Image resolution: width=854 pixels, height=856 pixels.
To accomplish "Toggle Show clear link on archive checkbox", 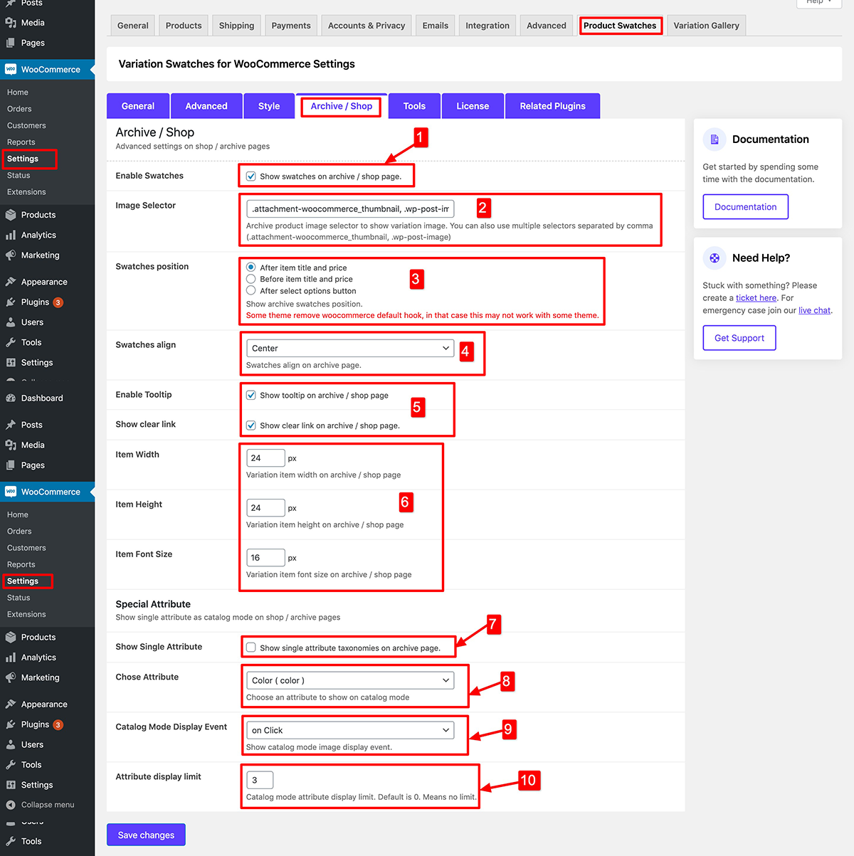I will pyautogui.click(x=251, y=426).
